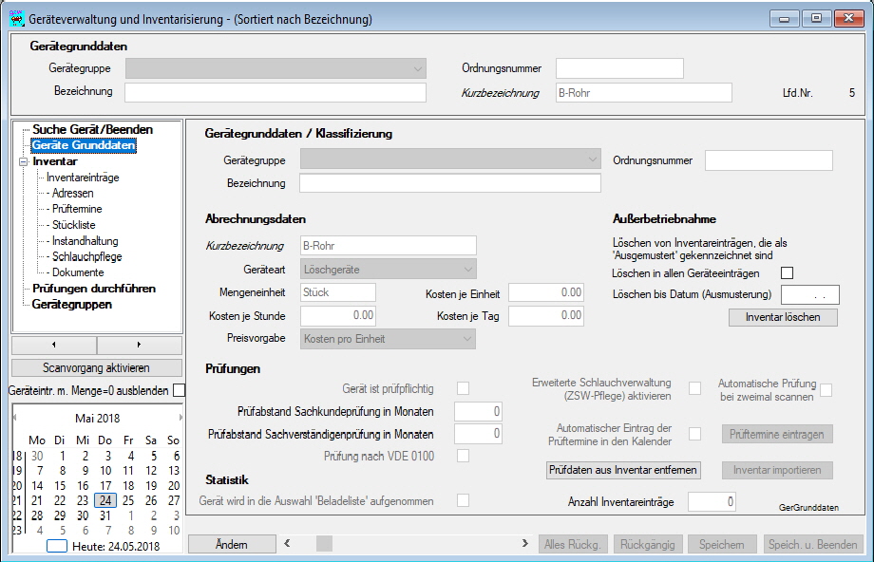This screenshot has height=562, width=874.
Task: Click the right arrow button below the tree
Action: 139,345
